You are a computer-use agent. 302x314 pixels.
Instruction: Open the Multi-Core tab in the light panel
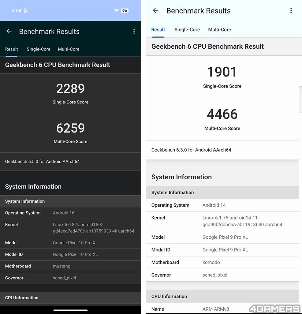point(219,30)
